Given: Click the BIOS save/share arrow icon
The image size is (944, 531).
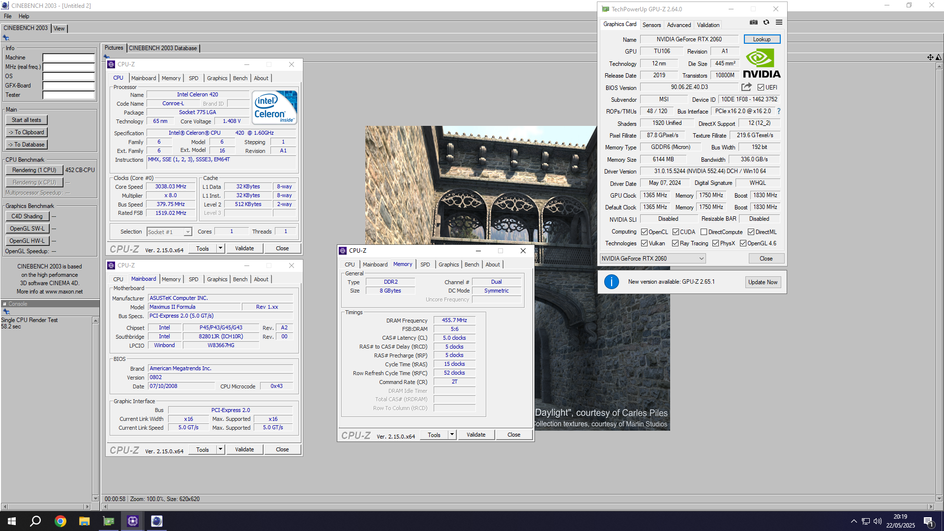Looking at the screenshot, I should click(746, 87).
